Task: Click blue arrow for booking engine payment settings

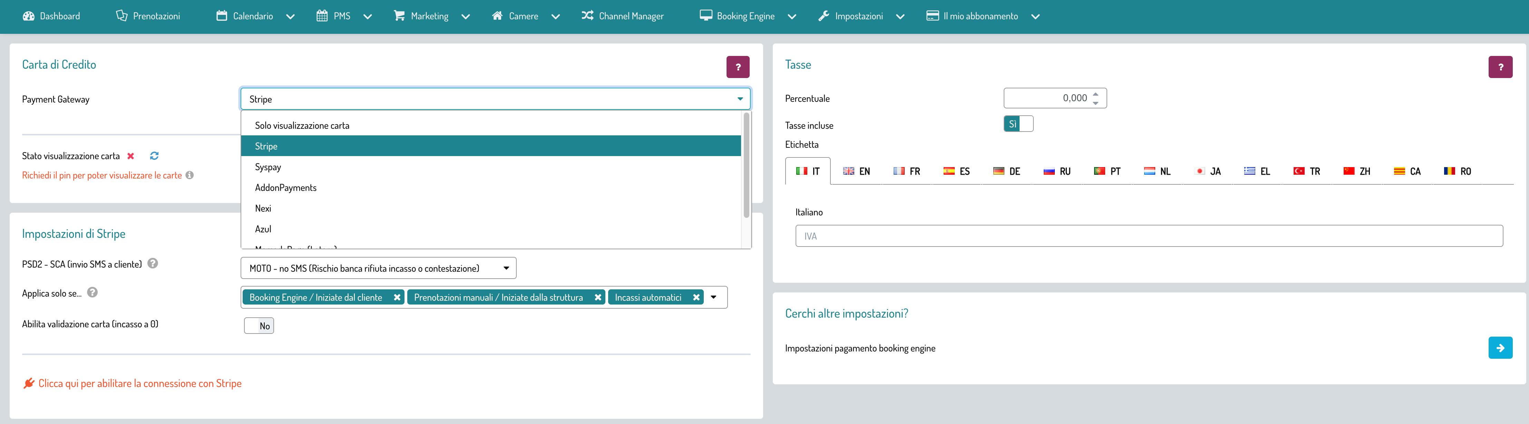Action: tap(1500, 348)
